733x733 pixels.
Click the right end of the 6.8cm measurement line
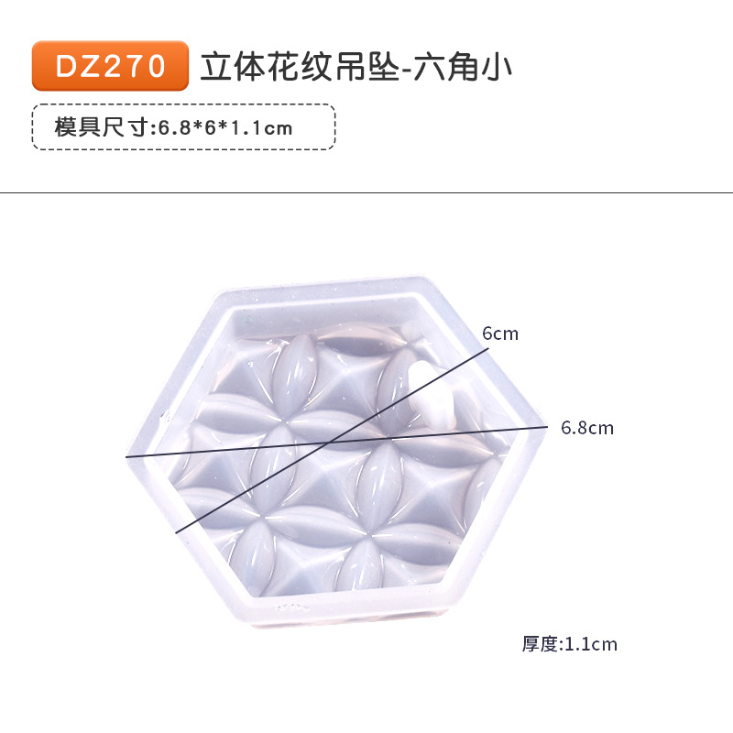click(546, 426)
